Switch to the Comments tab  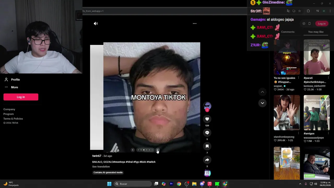point(288,32)
